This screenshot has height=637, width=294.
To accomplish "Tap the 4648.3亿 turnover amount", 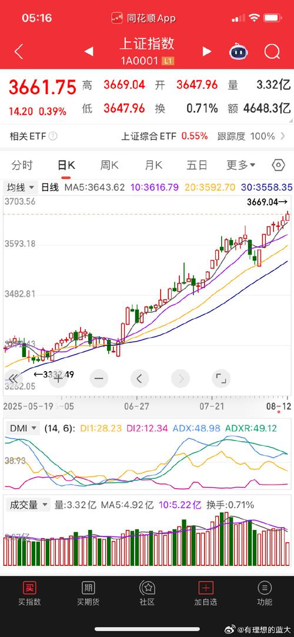I will [x=267, y=108].
